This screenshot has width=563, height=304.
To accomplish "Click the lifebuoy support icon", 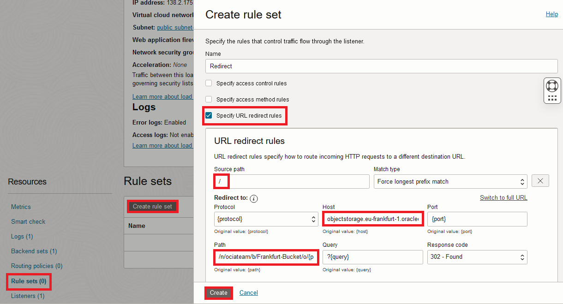I will (x=552, y=86).
